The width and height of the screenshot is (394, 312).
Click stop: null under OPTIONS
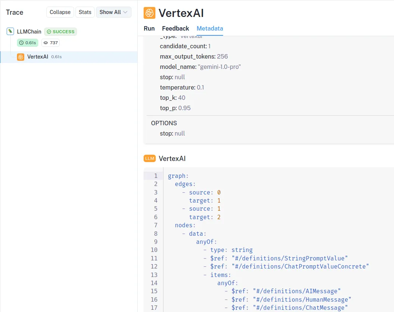[x=172, y=133]
